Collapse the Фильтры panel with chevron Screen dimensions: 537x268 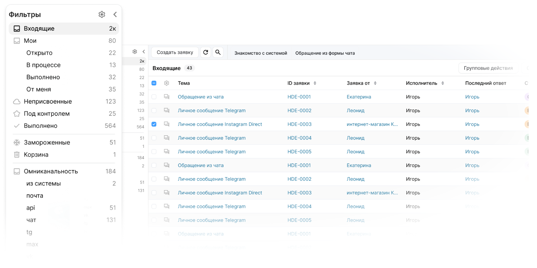tap(115, 14)
